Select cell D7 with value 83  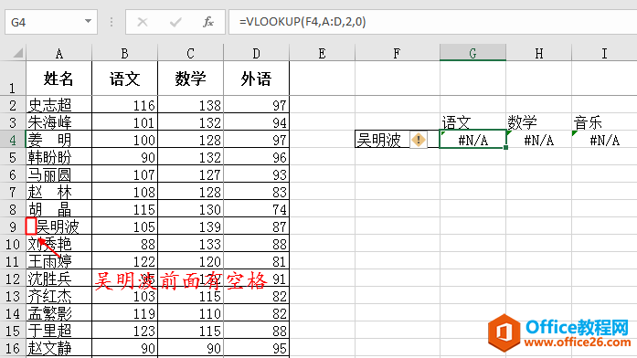tap(256, 192)
